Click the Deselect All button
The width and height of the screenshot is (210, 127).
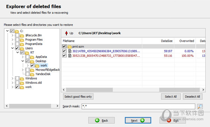click(192, 96)
